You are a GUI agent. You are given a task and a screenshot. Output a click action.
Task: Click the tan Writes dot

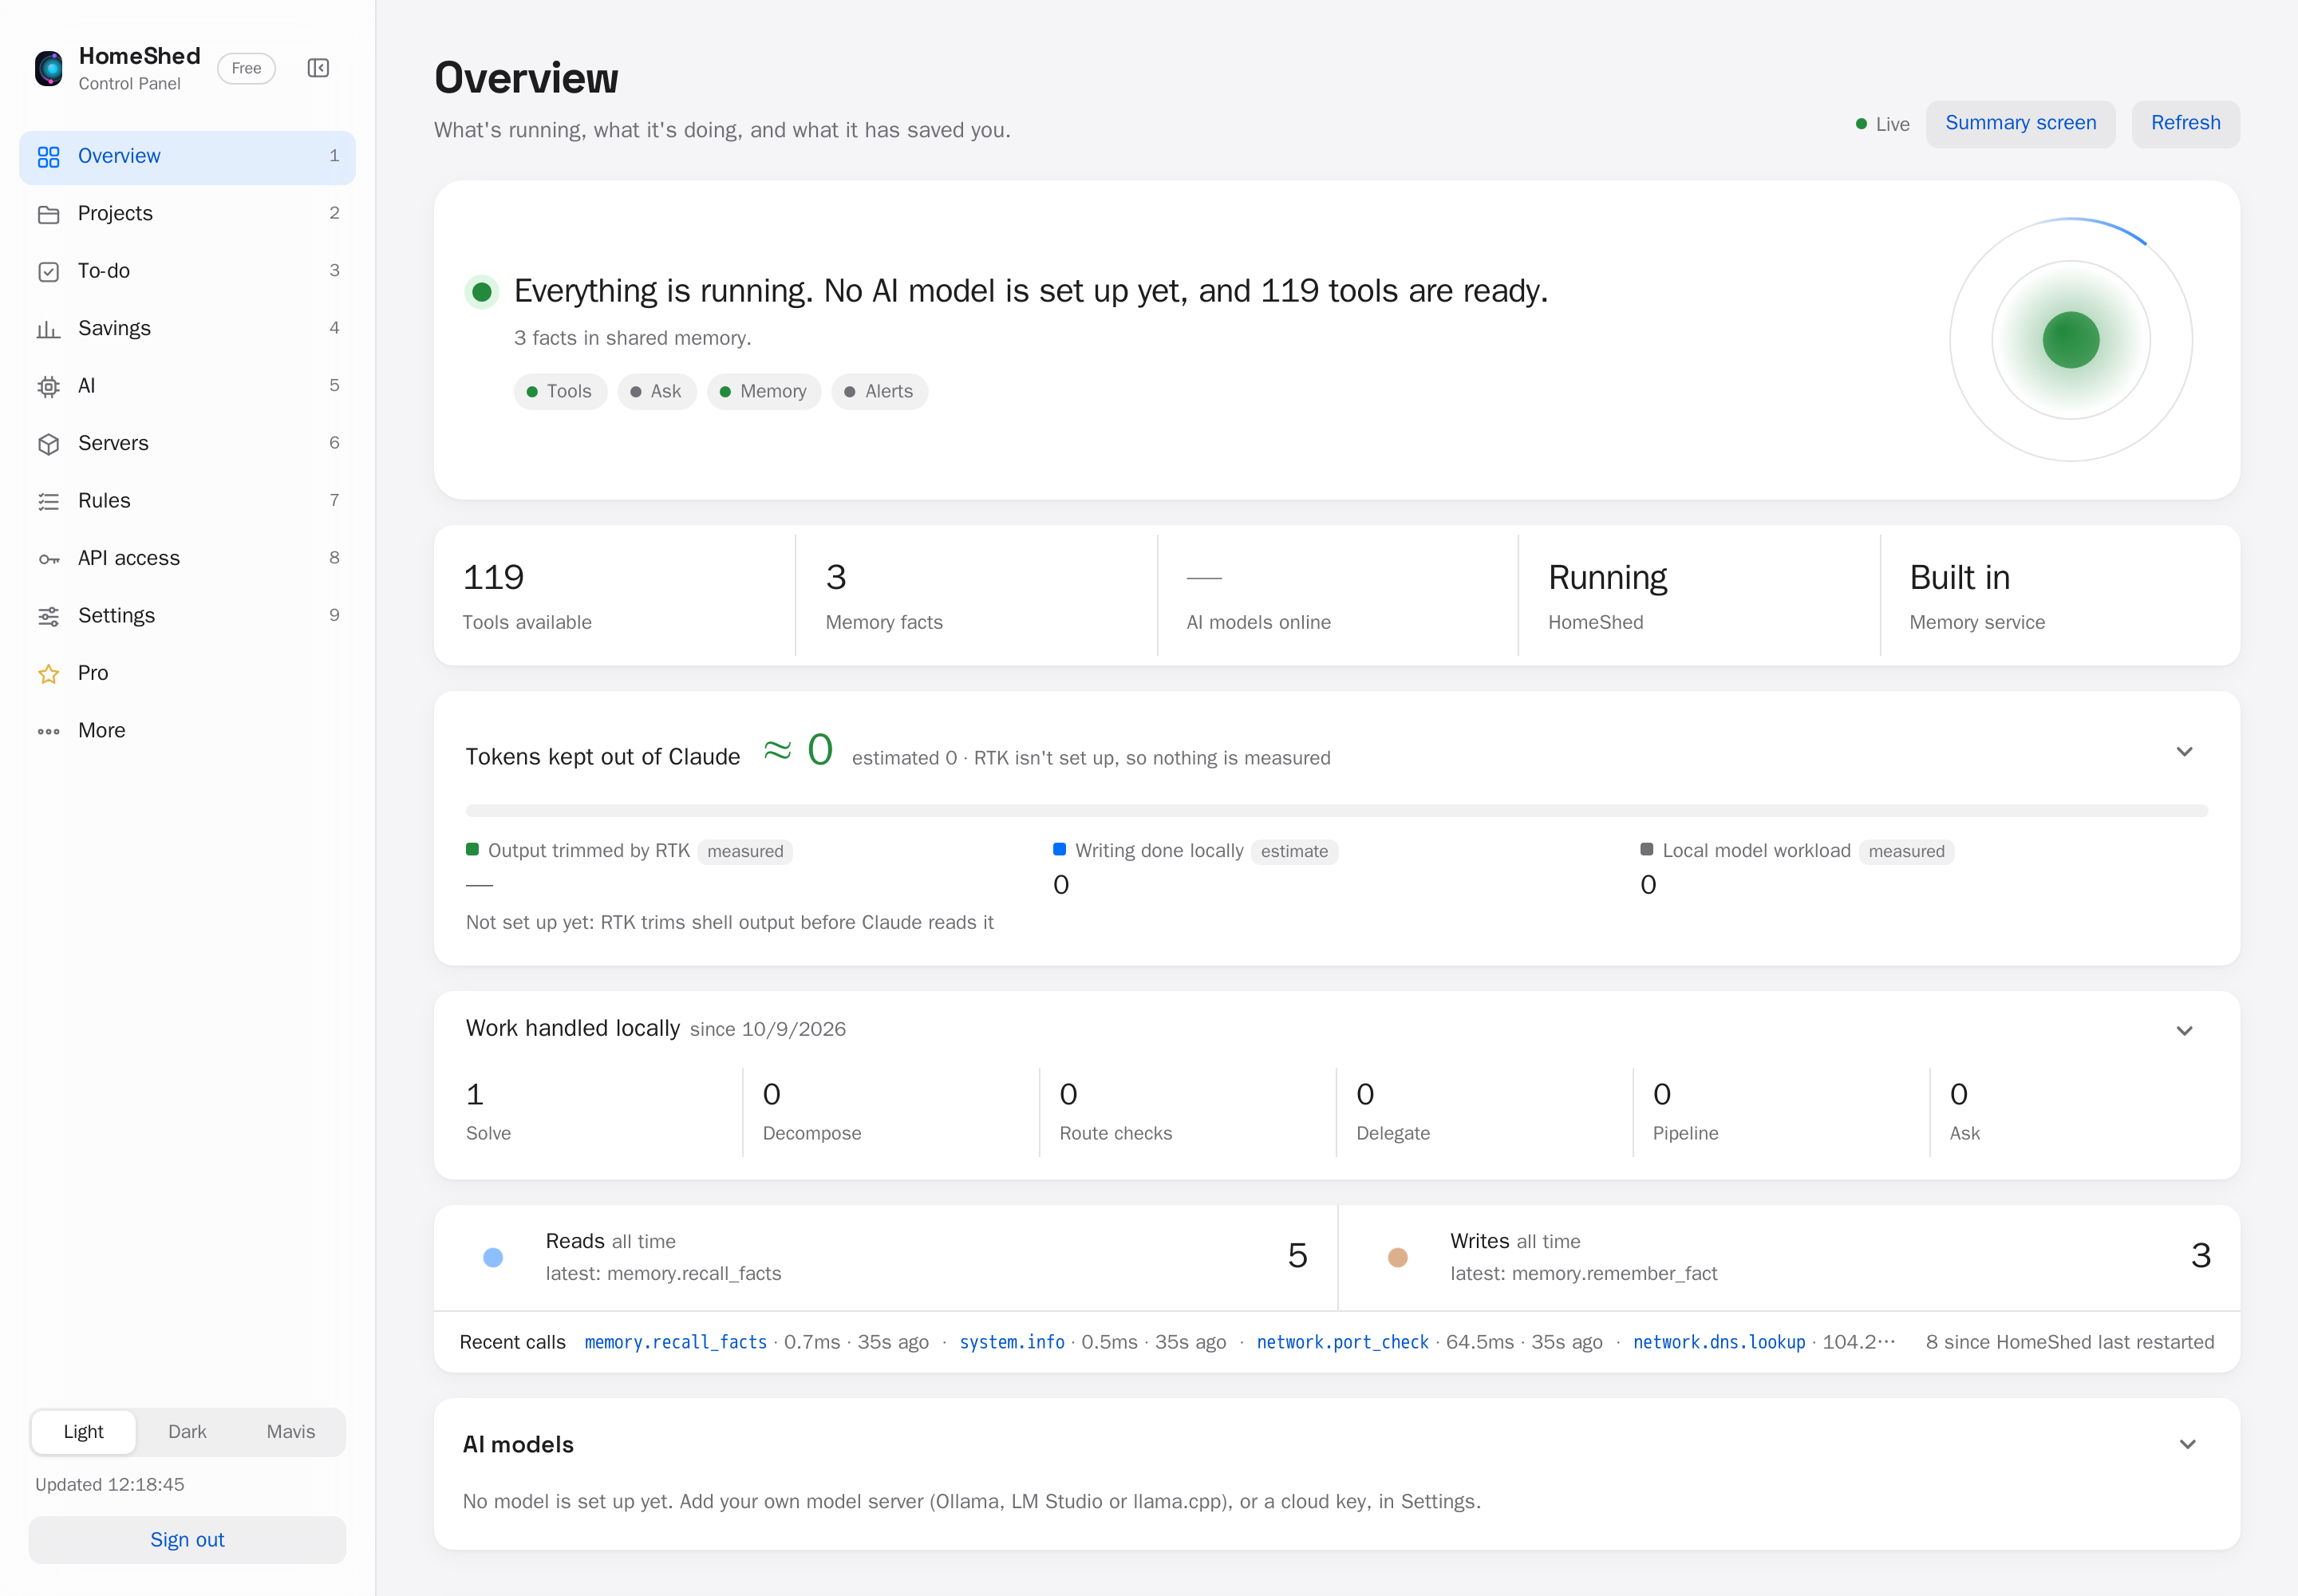click(x=1398, y=1258)
